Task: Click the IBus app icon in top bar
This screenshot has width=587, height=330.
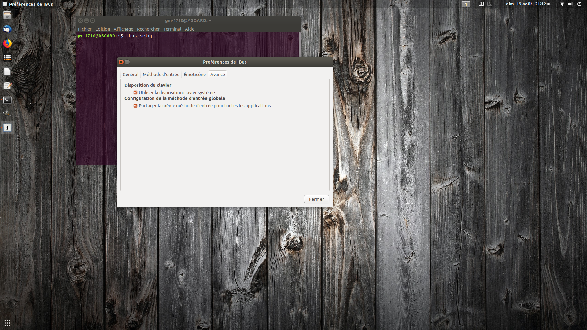Action: pos(5,4)
